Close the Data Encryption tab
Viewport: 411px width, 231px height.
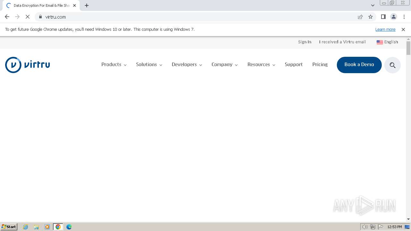coord(74,5)
